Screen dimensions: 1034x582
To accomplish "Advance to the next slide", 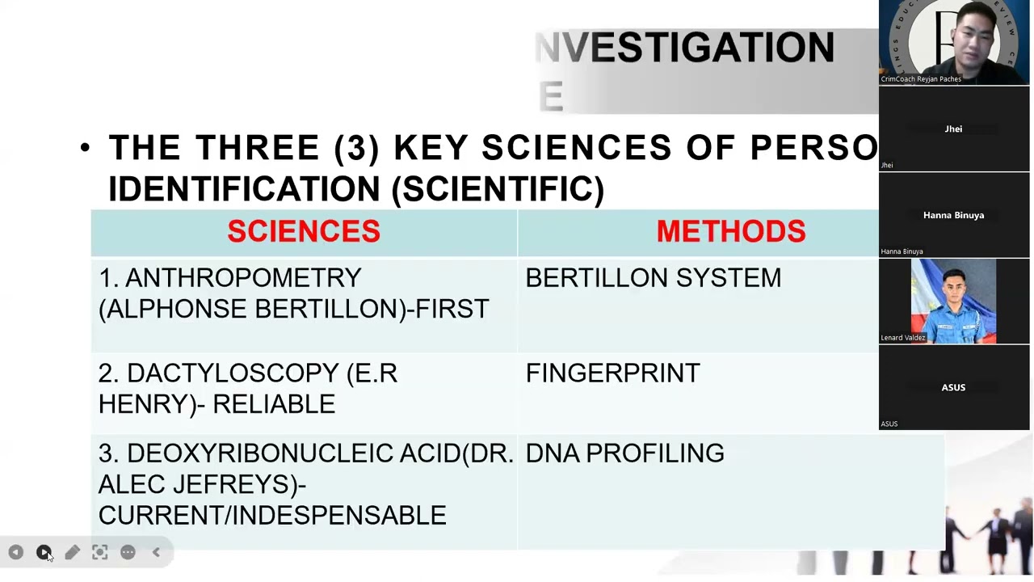I will [44, 552].
